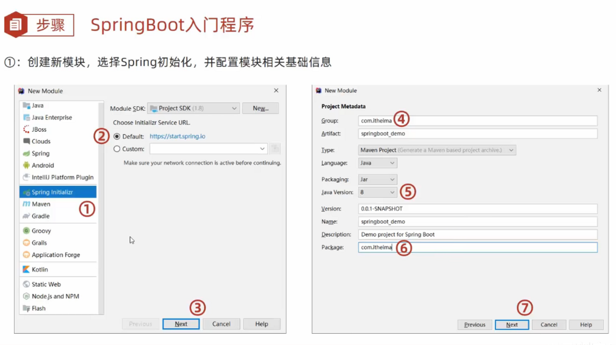Click Next in the left New Module dialog
The height and width of the screenshot is (345, 616).
pos(181,324)
